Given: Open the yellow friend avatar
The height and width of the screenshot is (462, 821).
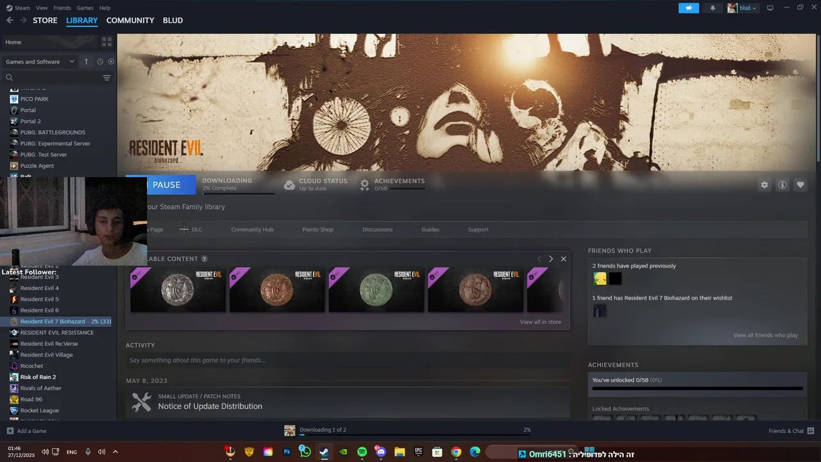Looking at the screenshot, I should click(600, 278).
